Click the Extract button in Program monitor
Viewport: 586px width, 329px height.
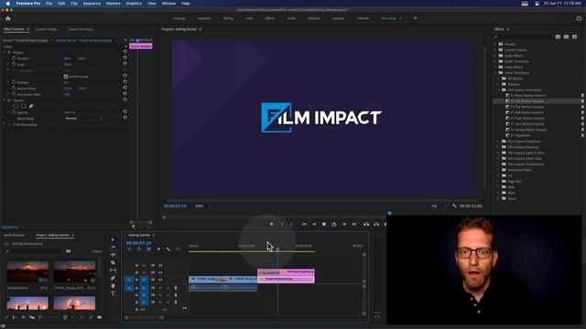coord(376,224)
